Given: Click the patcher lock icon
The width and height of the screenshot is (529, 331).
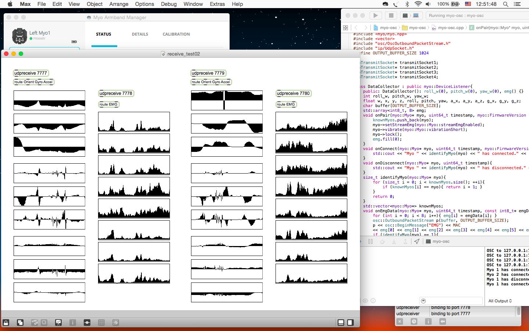Looking at the screenshot, I should (6, 323).
